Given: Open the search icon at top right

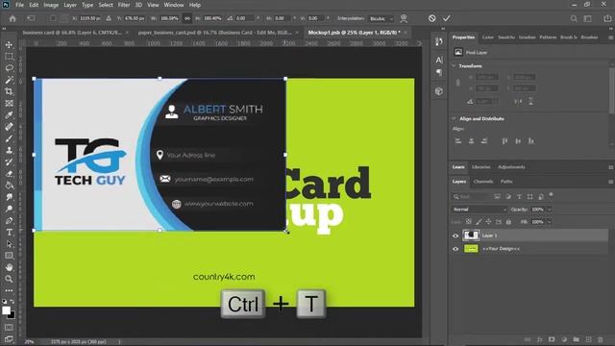Looking at the screenshot, I should point(574,18).
